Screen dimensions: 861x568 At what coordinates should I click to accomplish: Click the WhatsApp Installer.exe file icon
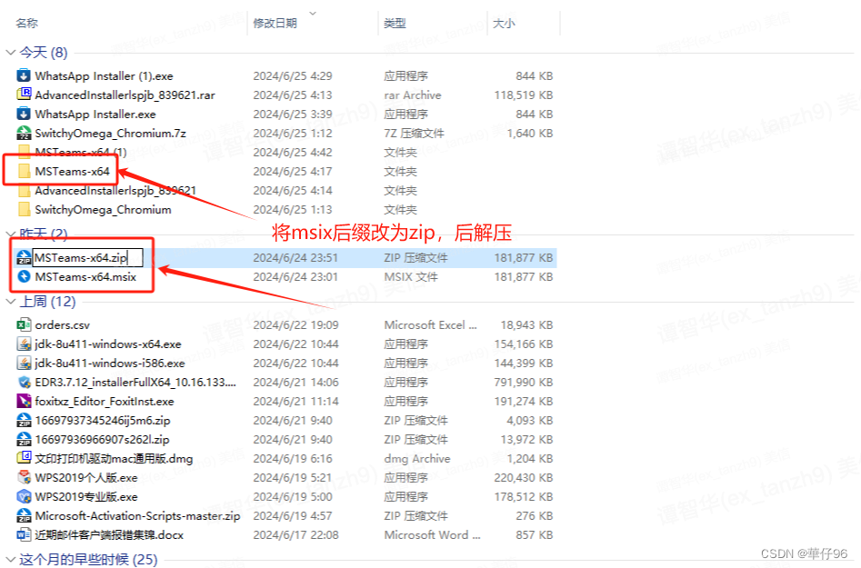(24, 115)
